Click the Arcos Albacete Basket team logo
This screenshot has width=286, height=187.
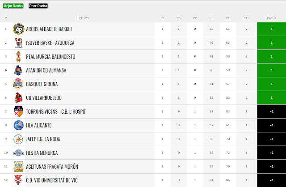point(18,29)
